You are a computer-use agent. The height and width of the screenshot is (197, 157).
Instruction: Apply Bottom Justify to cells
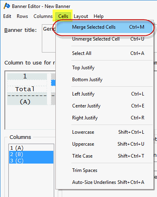(x=105, y=80)
